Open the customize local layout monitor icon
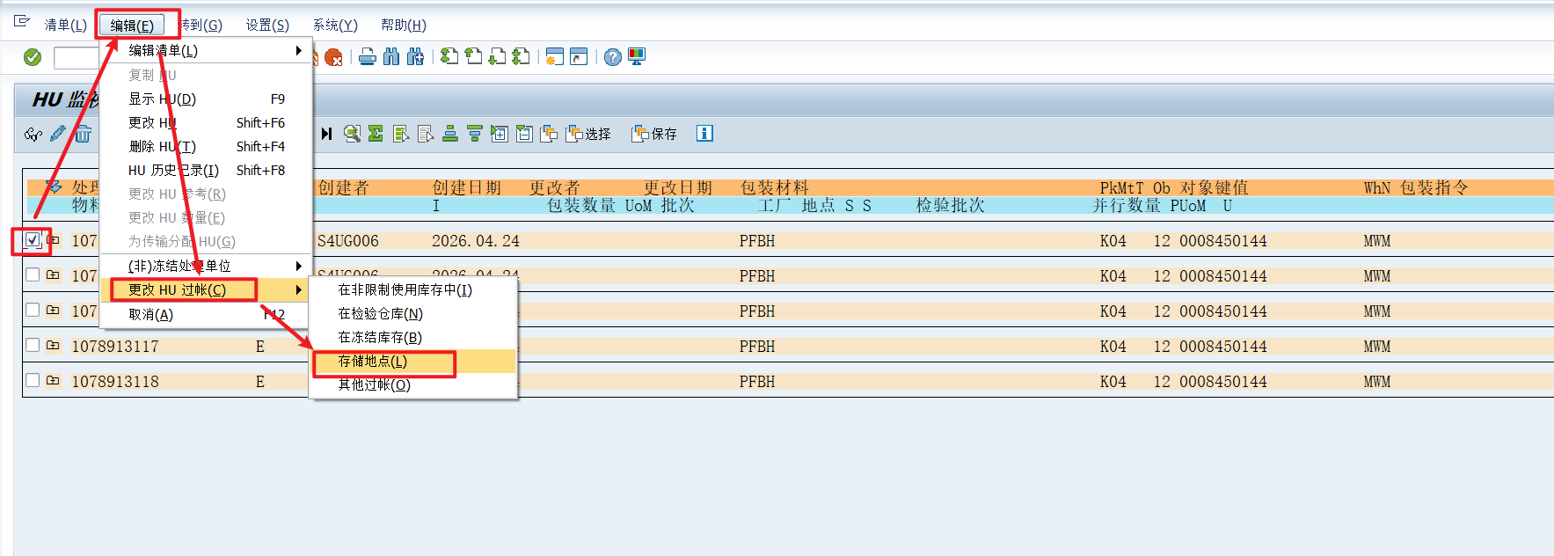 pyautogui.click(x=637, y=57)
